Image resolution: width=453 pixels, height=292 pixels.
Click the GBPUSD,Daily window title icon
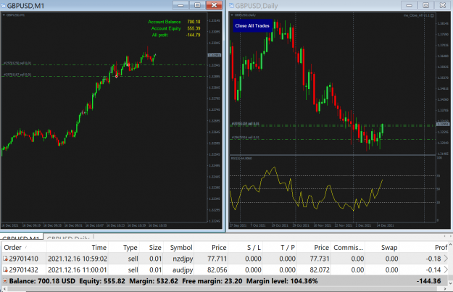pyautogui.click(x=231, y=6)
